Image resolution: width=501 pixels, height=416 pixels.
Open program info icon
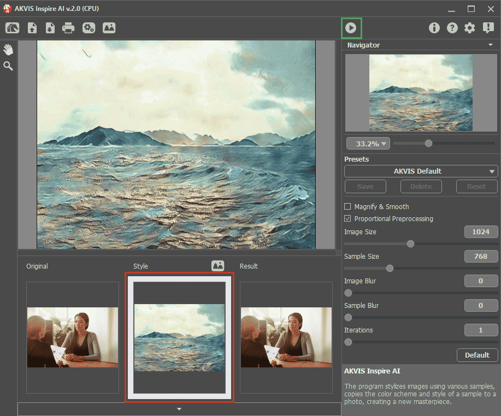(434, 28)
